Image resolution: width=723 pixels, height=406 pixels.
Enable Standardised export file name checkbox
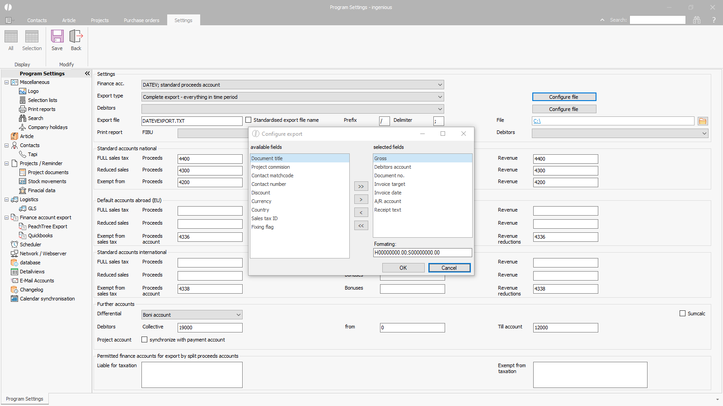(x=248, y=120)
